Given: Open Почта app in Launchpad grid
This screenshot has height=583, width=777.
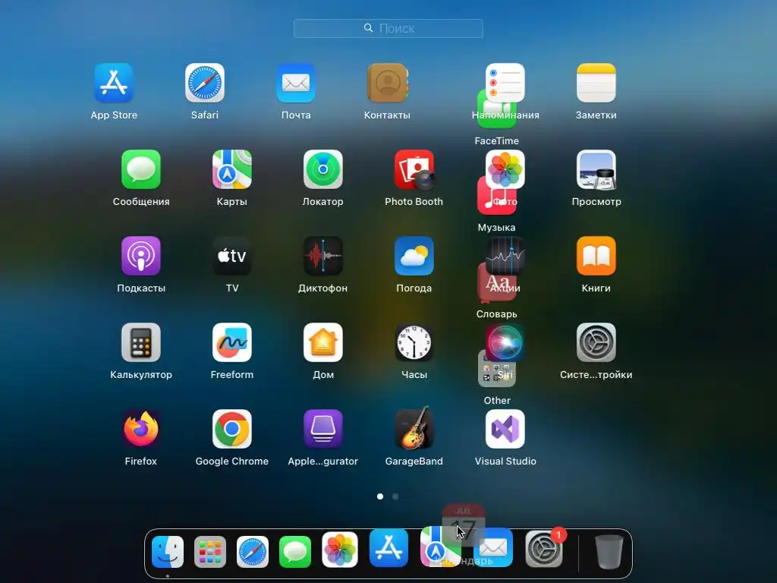Looking at the screenshot, I should tap(296, 83).
